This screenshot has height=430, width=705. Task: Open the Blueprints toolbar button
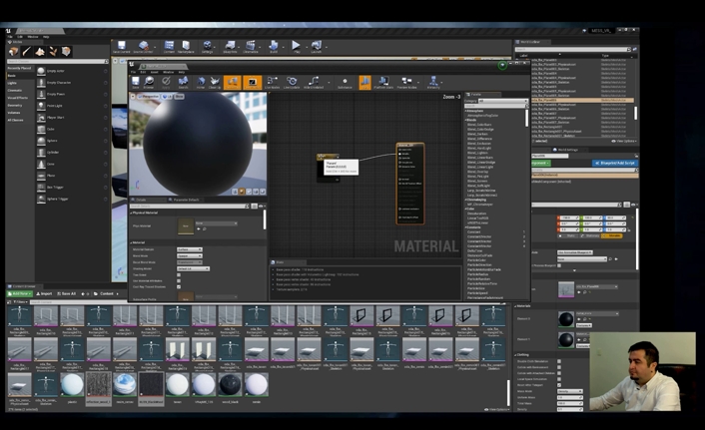[x=230, y=47]
